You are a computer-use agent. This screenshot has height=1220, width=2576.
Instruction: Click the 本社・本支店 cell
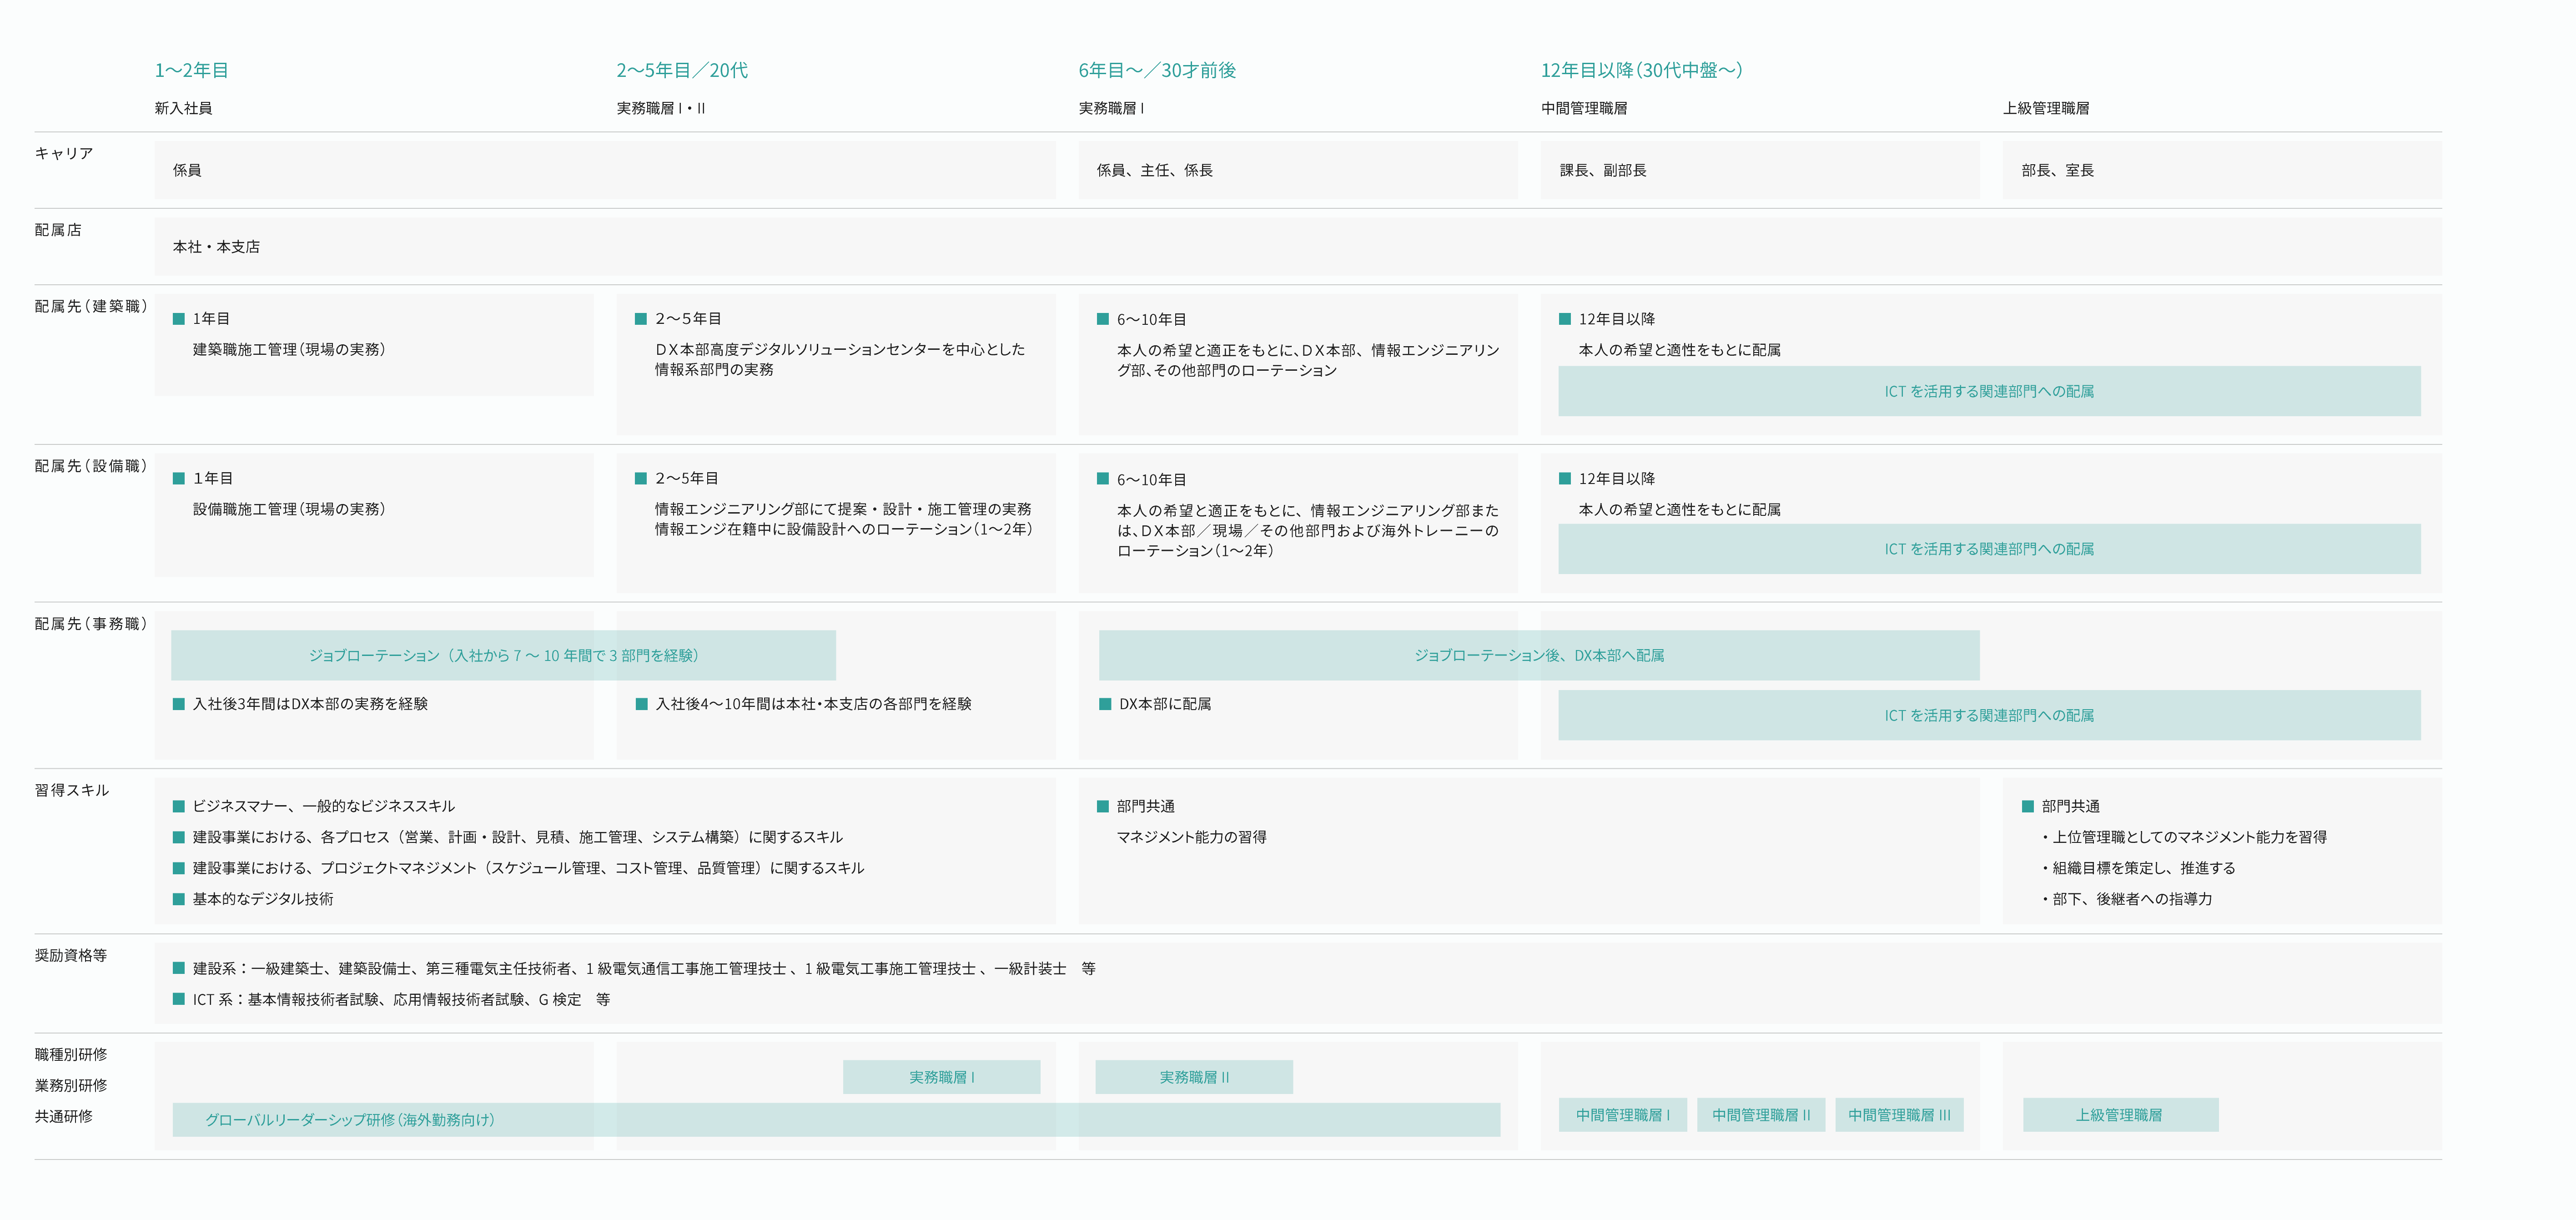point(216,247)
